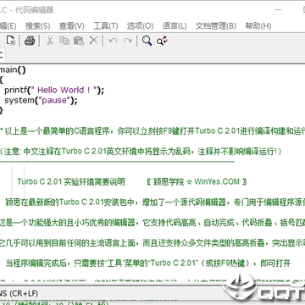Click the heading Turbo C 2.01 实验环境简要说明
The height and width of the screenshot is (305, 305).
(71, 181)
